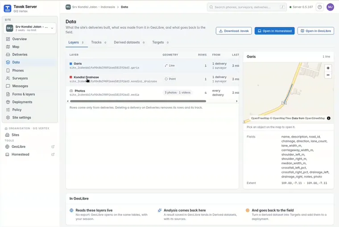Click the 'Reads these layers live' heading
The height and width of the screenshot is (227, 339).
(x=94, y=210)
